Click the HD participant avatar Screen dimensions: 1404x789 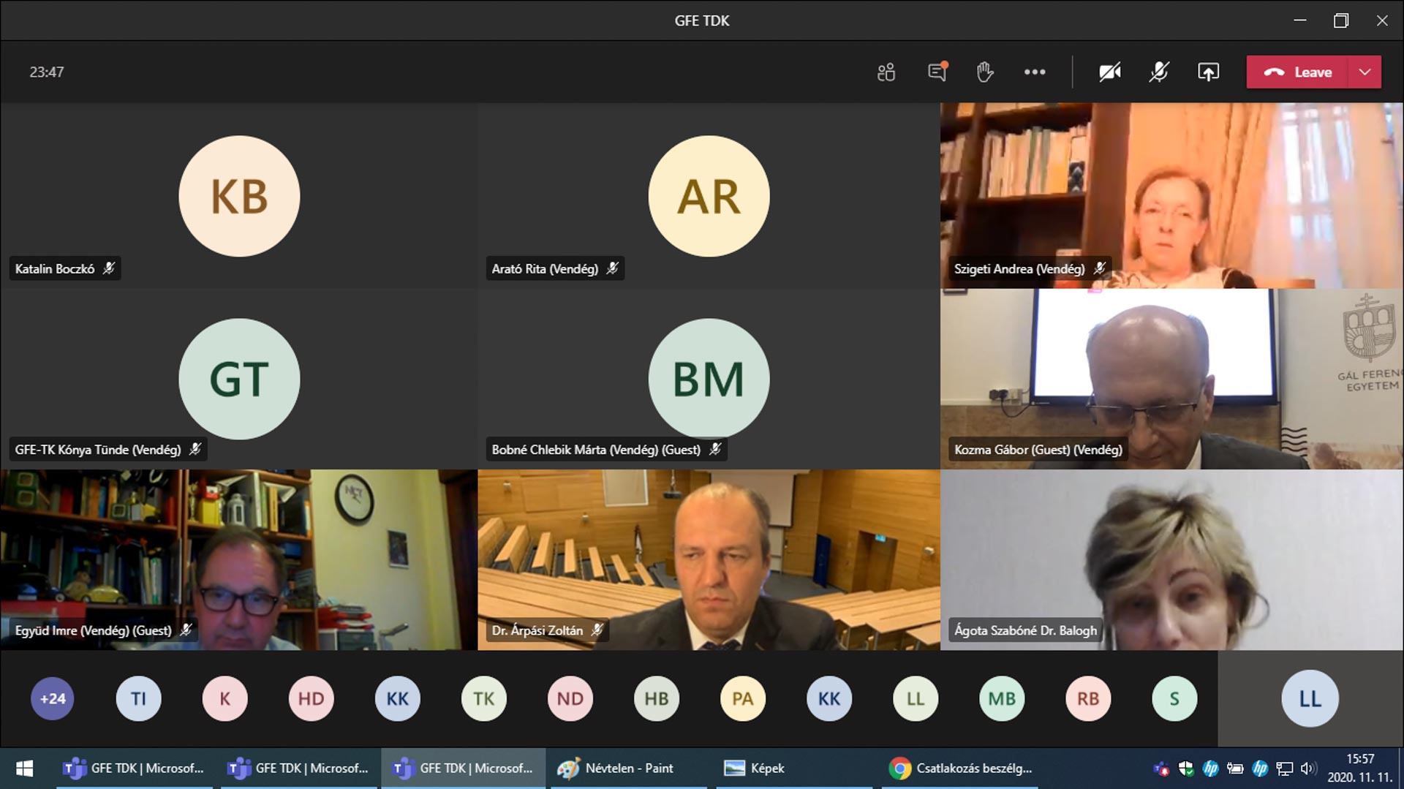click(311, 698)
